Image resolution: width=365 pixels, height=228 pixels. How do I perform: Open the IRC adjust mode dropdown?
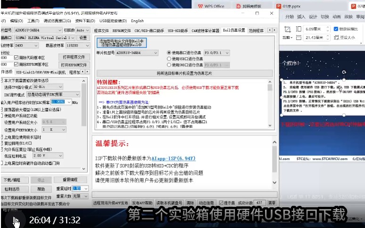[x=53, y=94]
